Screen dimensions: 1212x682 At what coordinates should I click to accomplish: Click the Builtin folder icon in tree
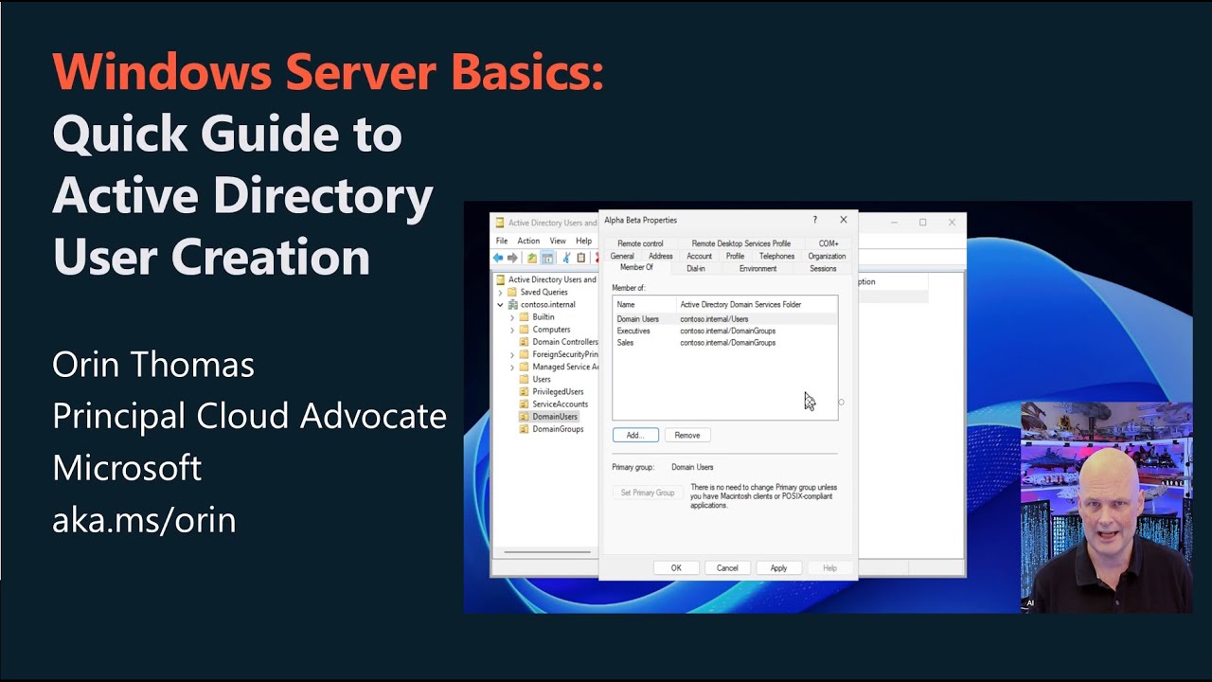pyautogui.click(x=525, y=317)
